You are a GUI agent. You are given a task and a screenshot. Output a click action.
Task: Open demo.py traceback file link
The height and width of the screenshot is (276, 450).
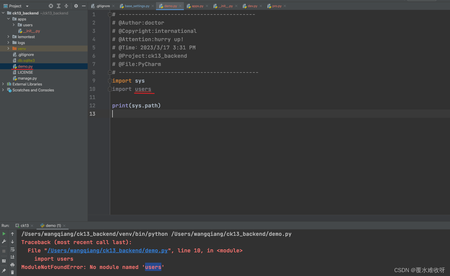point(107,251)
